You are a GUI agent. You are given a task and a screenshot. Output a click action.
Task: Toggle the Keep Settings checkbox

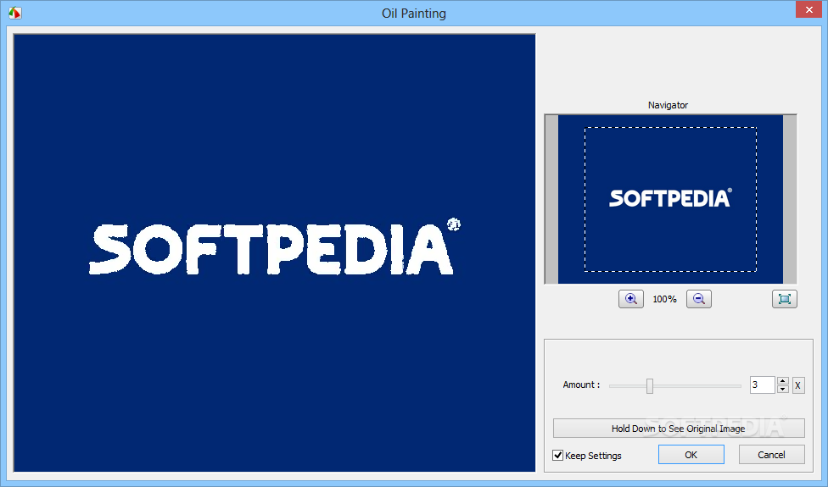coord(557,455)
